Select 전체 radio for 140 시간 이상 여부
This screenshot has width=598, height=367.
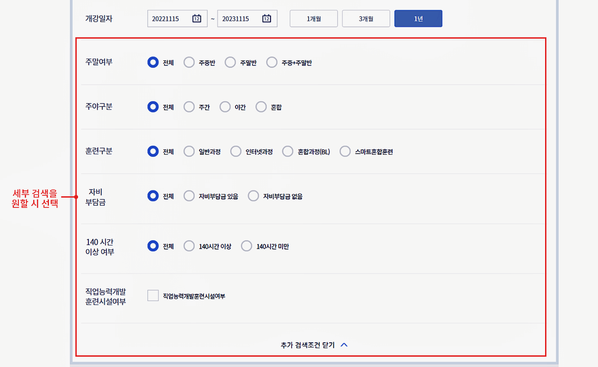pyautogui.click(x=153, y=246)
